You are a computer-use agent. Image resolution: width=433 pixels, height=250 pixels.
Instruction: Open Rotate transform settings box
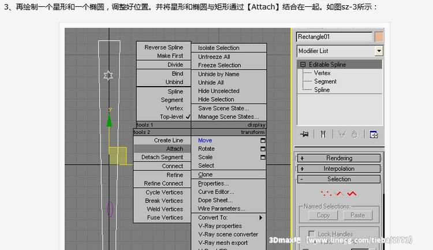coord(263,149)
